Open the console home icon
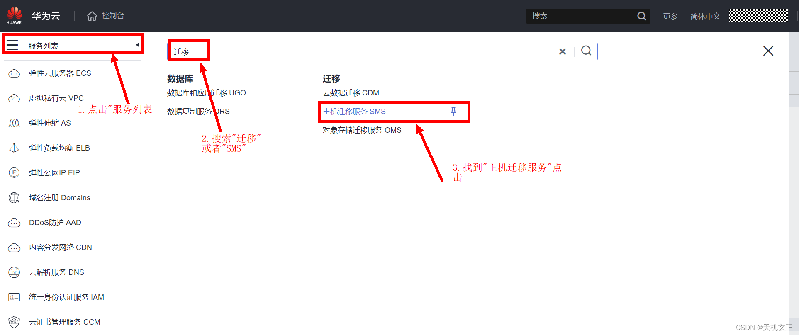Screen dimensions: 799x335 tap(92, 16)
